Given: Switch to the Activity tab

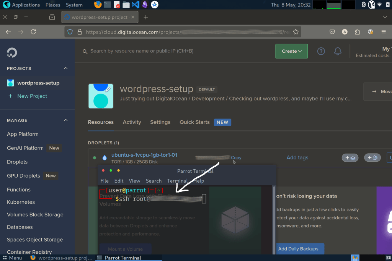Looking at the screenshot, I should (x=132, y=122).
